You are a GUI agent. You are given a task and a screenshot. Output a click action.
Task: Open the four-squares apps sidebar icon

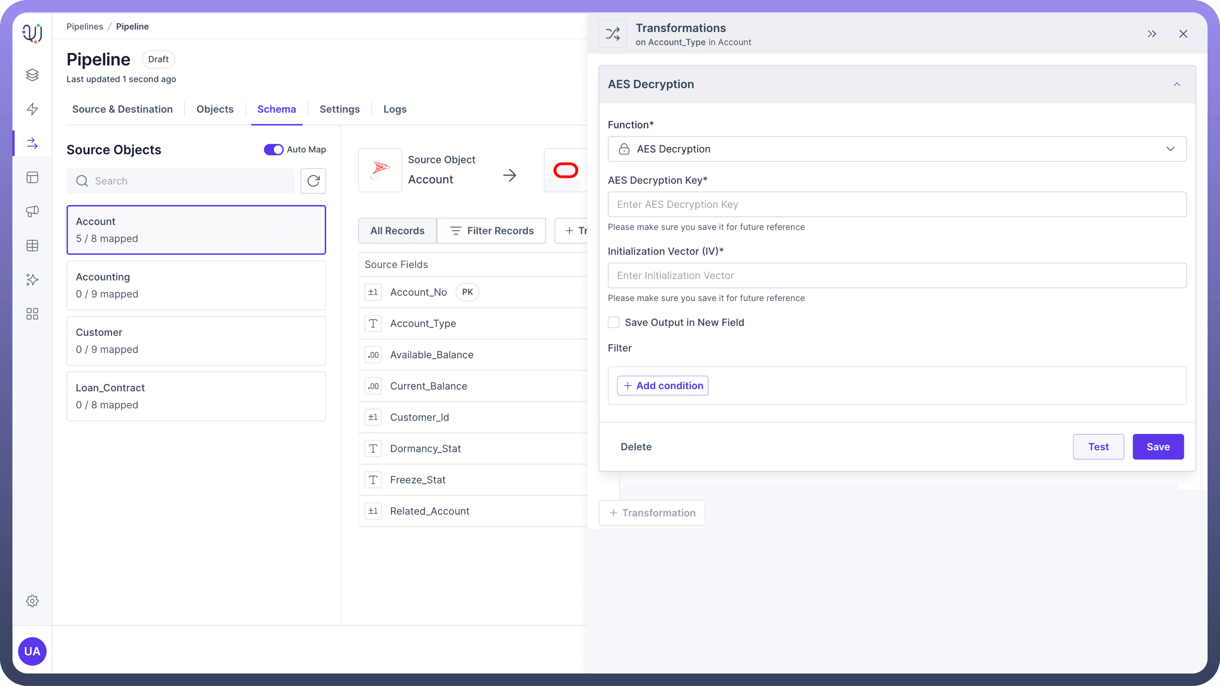(x=32, y=314)
